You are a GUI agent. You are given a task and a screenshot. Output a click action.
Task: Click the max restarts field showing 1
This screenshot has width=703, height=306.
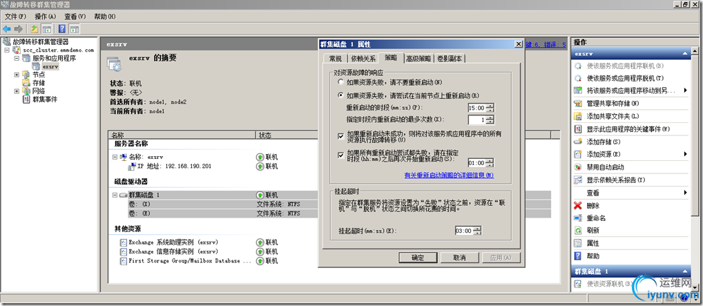477,119
